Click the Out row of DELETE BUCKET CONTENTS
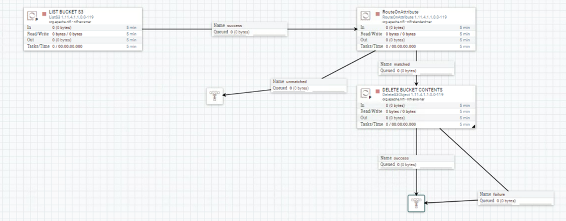566x221 pixels. [416, 118]
